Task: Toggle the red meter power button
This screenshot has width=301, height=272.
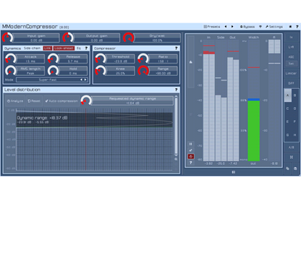Action: [191, 156]
